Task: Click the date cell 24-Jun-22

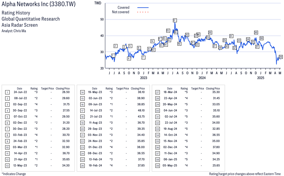Action: [20, 92]
